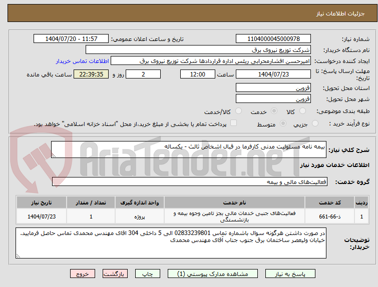Select the 'کالا' radio button

302,111
